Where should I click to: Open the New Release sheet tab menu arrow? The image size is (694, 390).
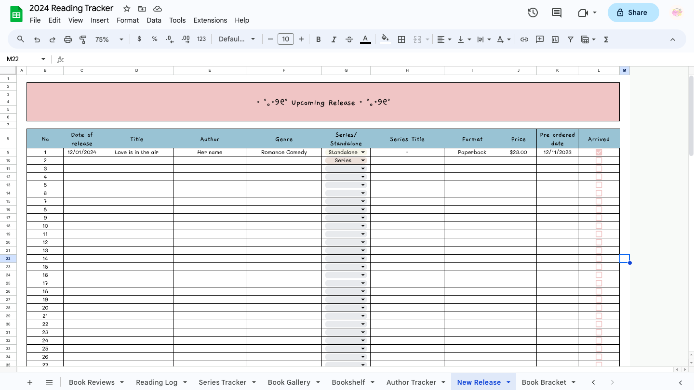(x=508, y=382)
